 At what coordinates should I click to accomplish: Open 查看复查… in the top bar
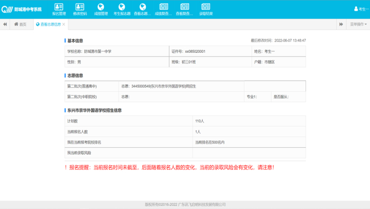click(x=184, y=9)
